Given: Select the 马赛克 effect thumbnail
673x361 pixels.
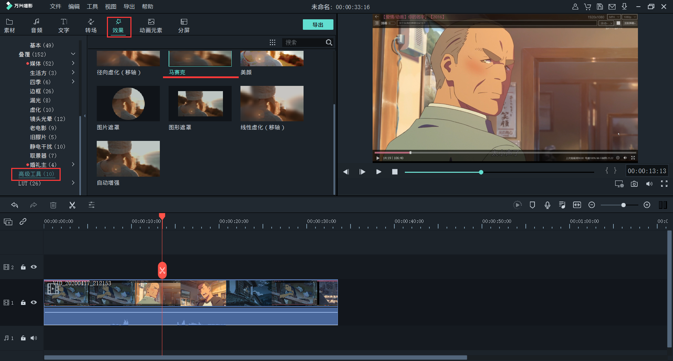Looking at the screenshot, I should click(x=200, y=59).
